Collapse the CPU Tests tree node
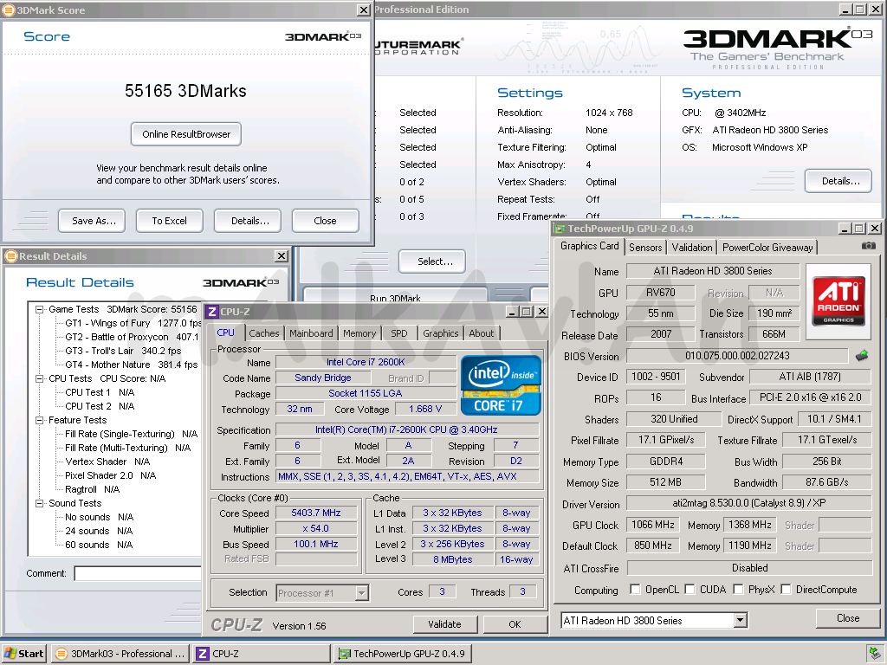 tap(40, 378)
